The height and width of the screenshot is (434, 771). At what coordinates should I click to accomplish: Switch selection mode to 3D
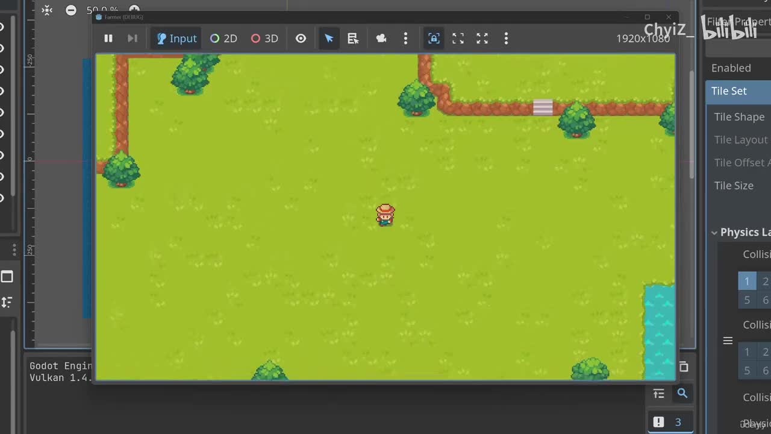[x=264, y=39]
